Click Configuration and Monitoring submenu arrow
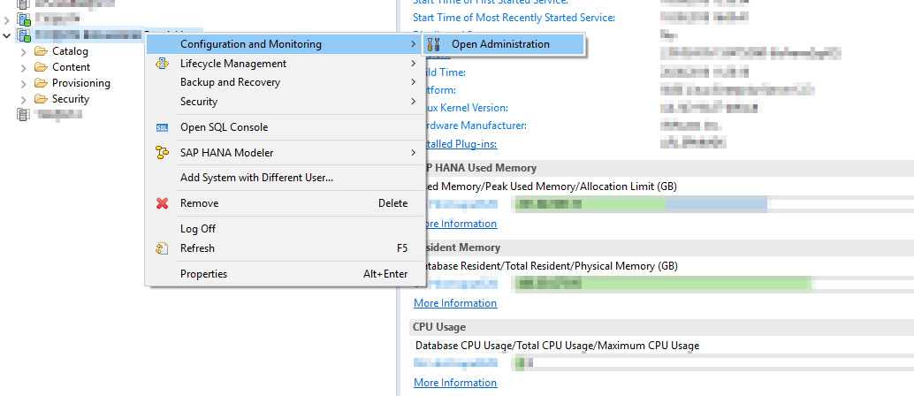The image size is (914, 396). coord(414,43)
